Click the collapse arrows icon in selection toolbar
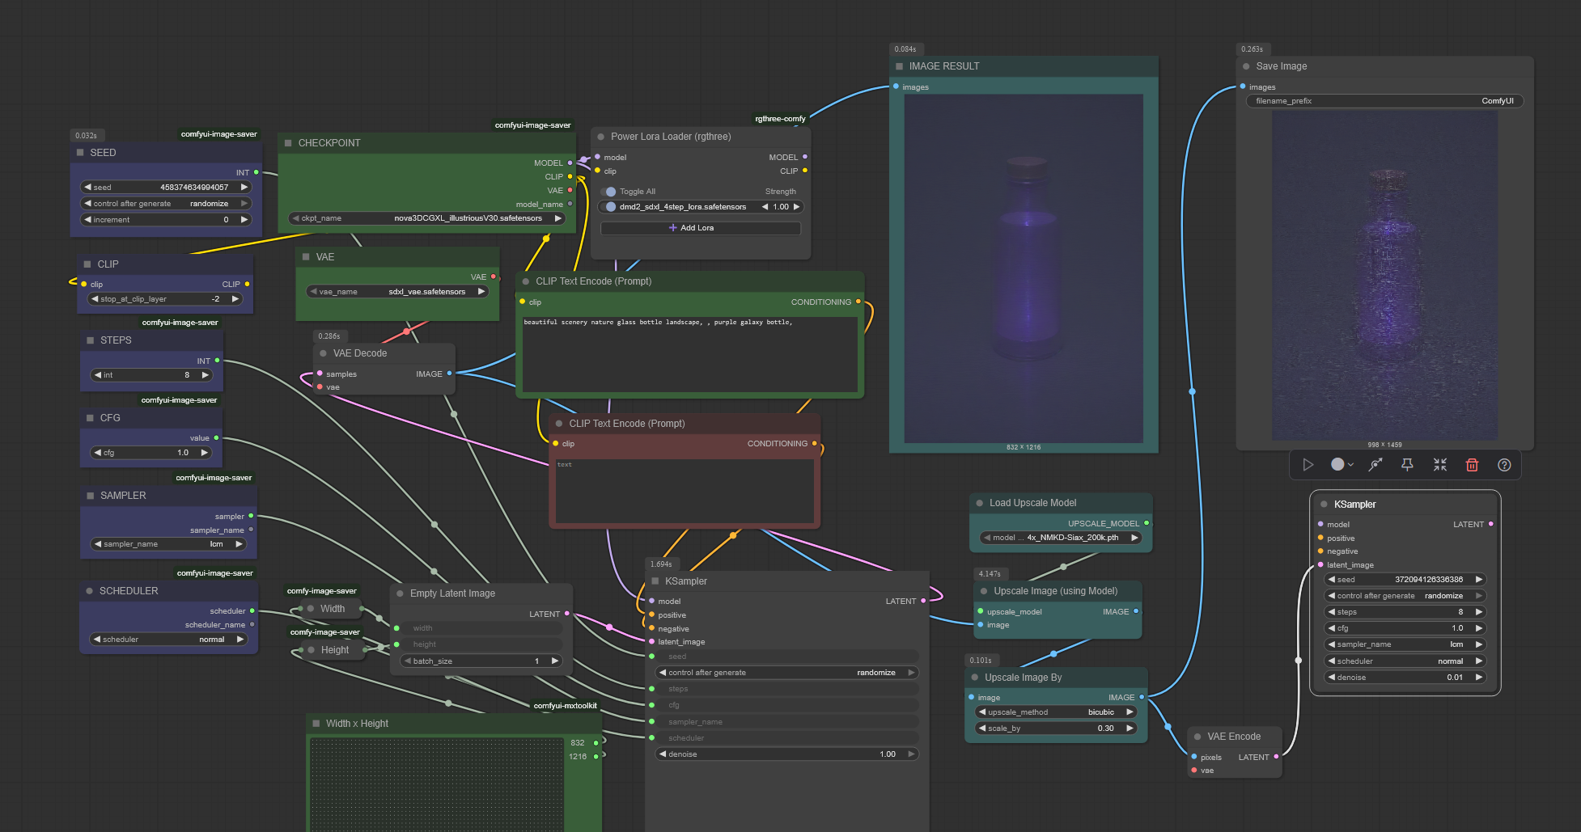This screenshot has height=832, width=1581. pyautogui.click(x=1440, y=465)
